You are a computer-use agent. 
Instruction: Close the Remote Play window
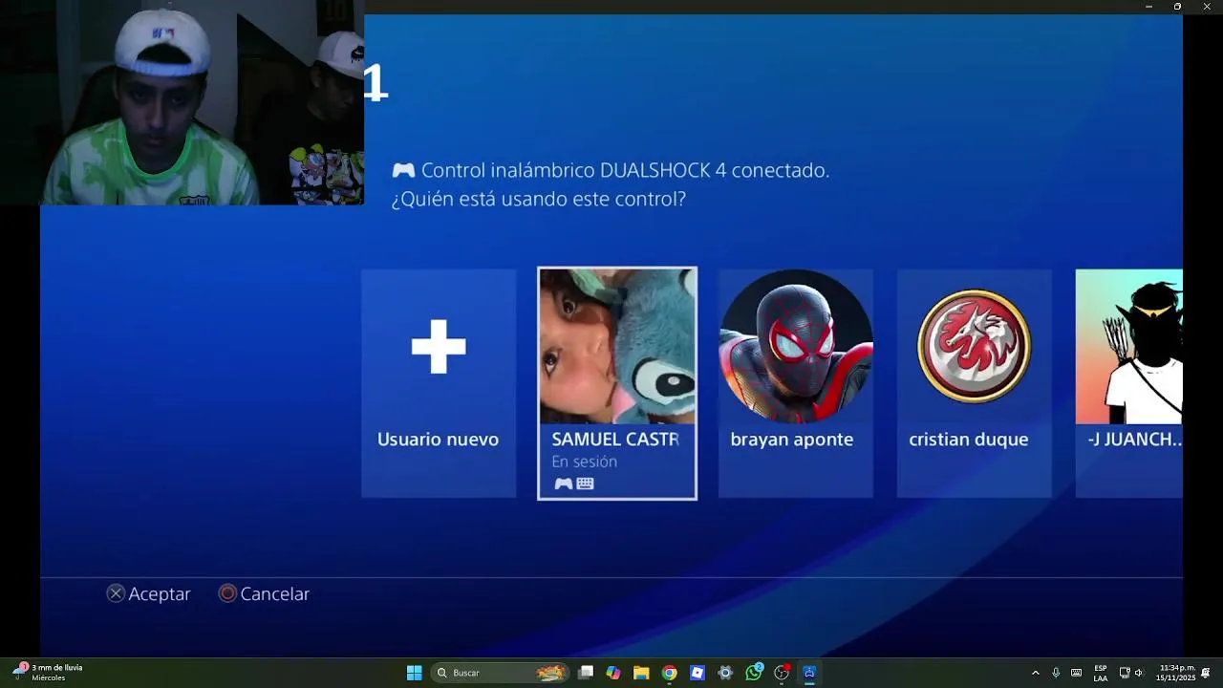[x=1207, y=7]
